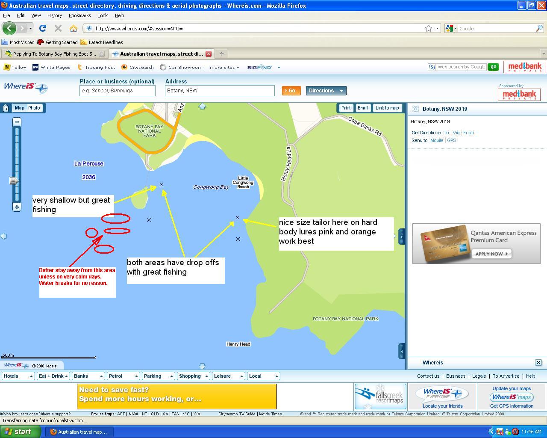Open the Trading Post site icon
Image resolution: width=547 pixels, height=438 pixels.
point(79,67)
